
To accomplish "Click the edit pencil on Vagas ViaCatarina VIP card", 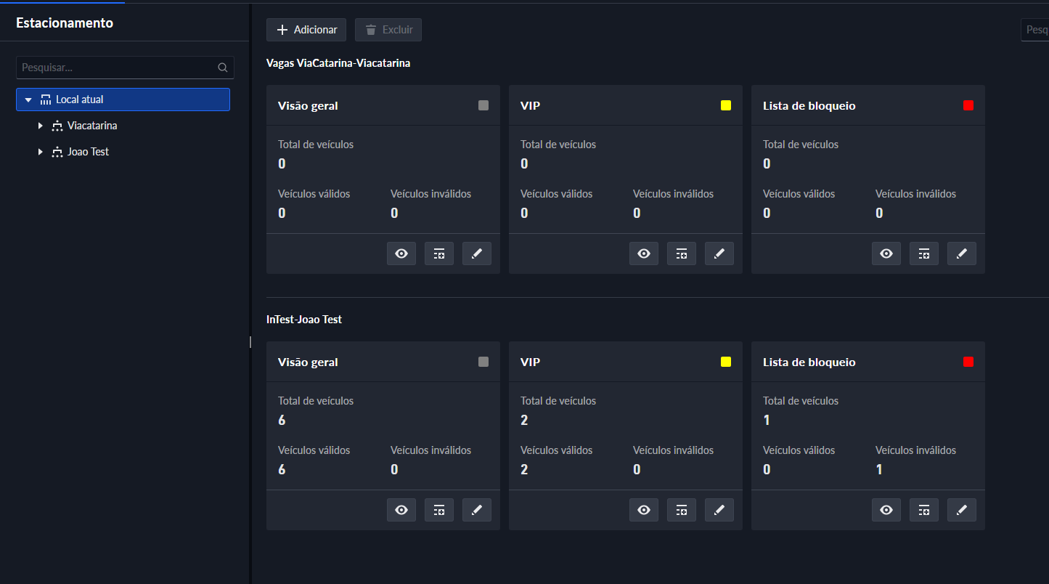I will point(719,254).
